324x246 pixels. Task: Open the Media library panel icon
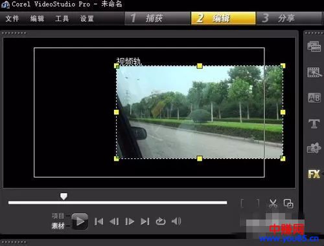314,46
